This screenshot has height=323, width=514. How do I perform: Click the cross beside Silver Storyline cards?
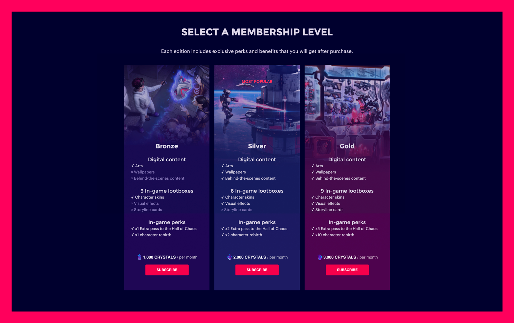tap(222, 210)
